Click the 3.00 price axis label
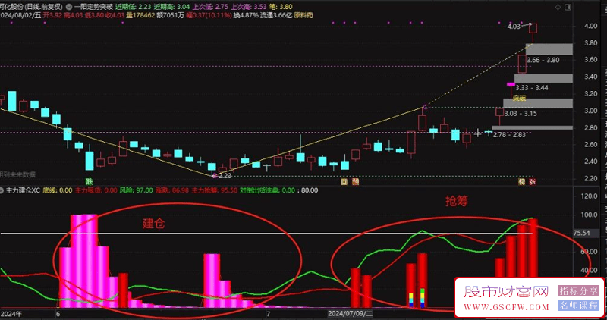The width and height of the screenshot is (607, 320). click(591, 111)
